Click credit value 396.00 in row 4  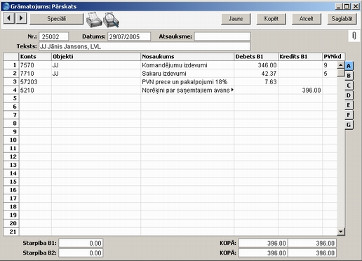click(300, 91)
